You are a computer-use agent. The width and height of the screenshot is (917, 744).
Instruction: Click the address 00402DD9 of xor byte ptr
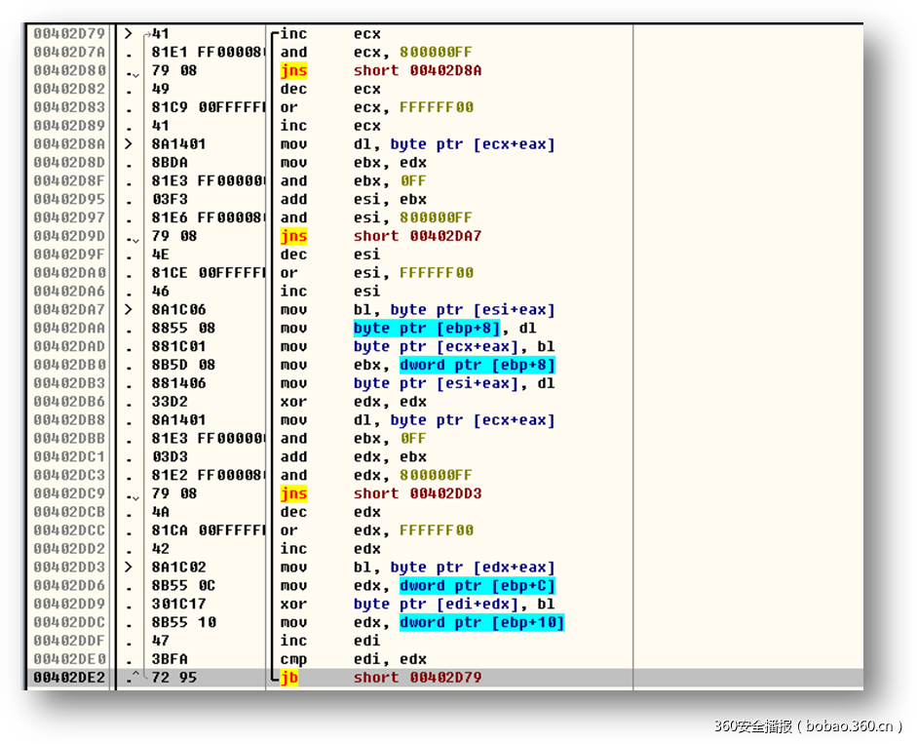point(69,604)
